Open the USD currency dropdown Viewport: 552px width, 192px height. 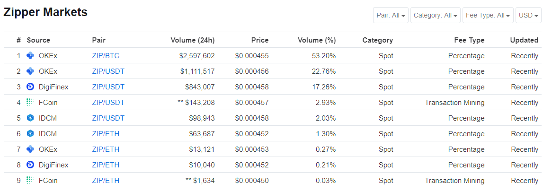pyautogui.click(x=528, y=15)
